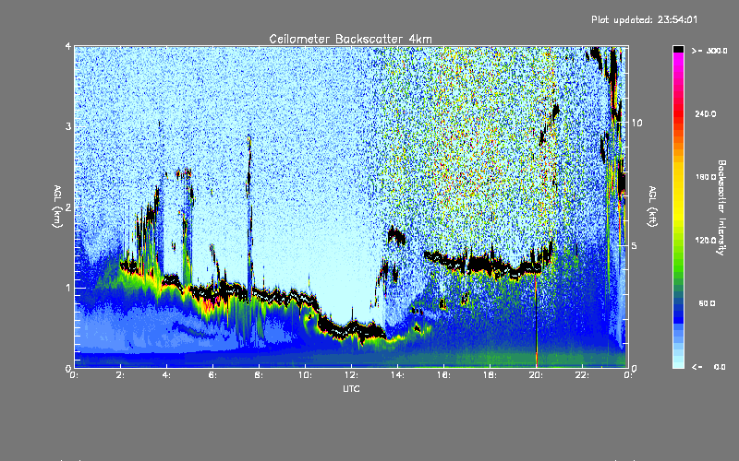This screenshot has width=739, height=461.
Task: Click the "5" kft tick label
Action: pyautogui.click(x=634, y=246)
